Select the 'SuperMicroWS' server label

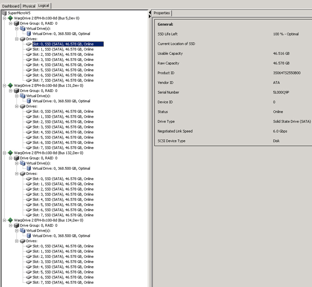19,13
